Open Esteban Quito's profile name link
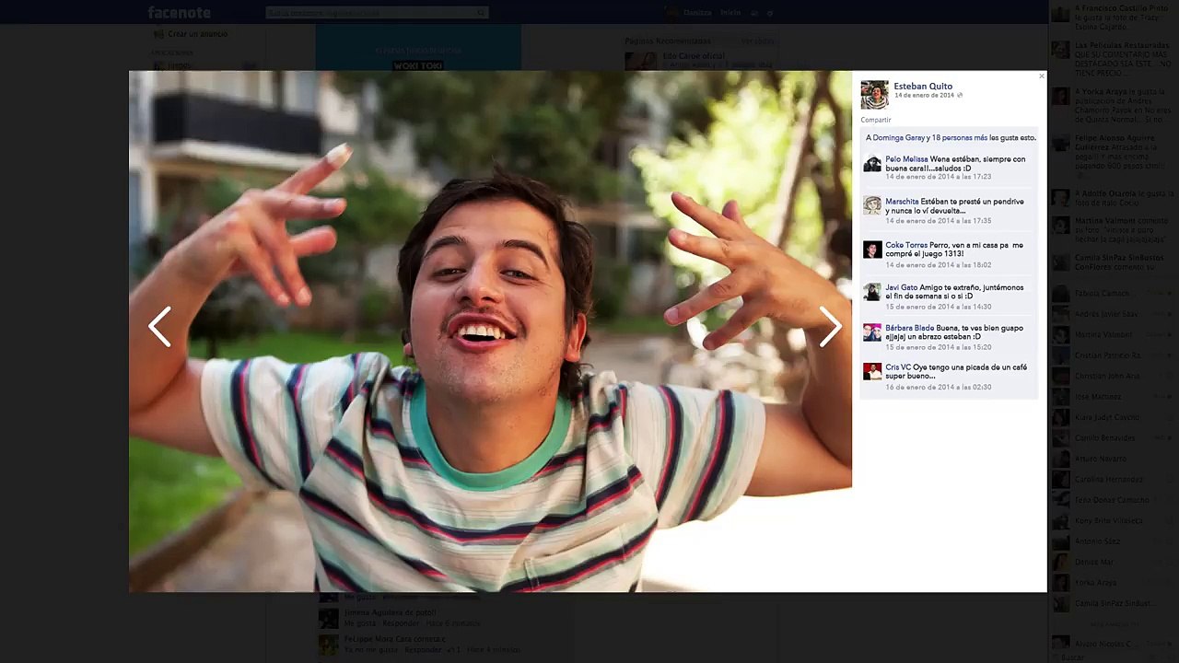The image size is (1179, 663). click(923, 87)
